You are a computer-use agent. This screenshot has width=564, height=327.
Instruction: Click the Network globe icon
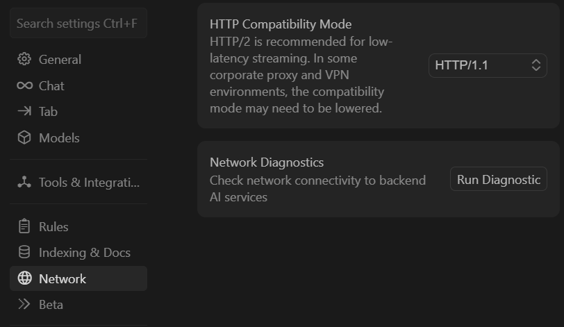[24, 278]
